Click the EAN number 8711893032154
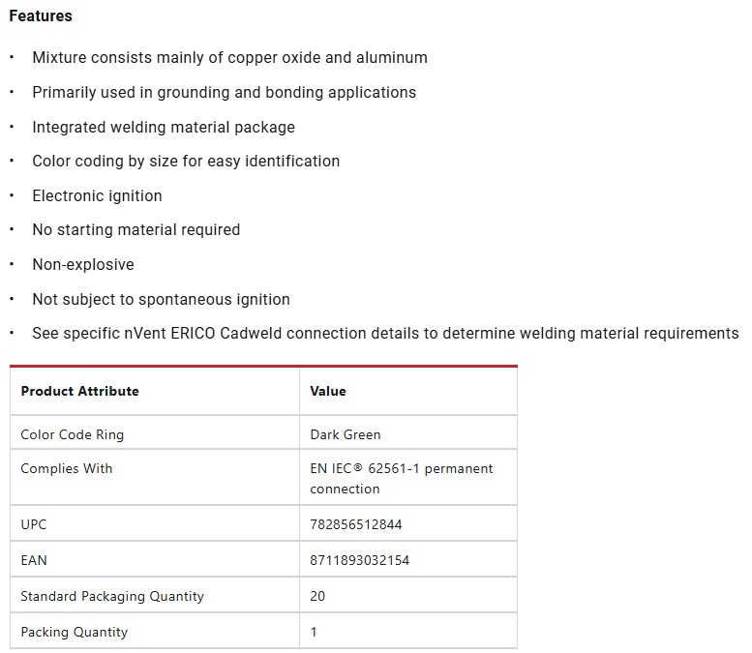 (x=360, y=560)
